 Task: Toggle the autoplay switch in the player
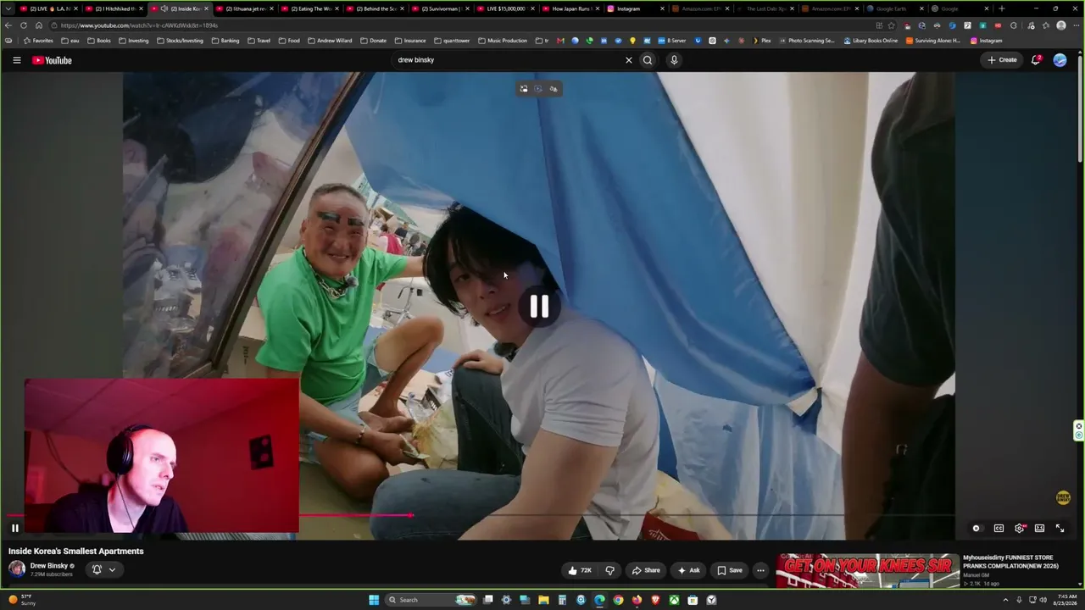[976, 528]
